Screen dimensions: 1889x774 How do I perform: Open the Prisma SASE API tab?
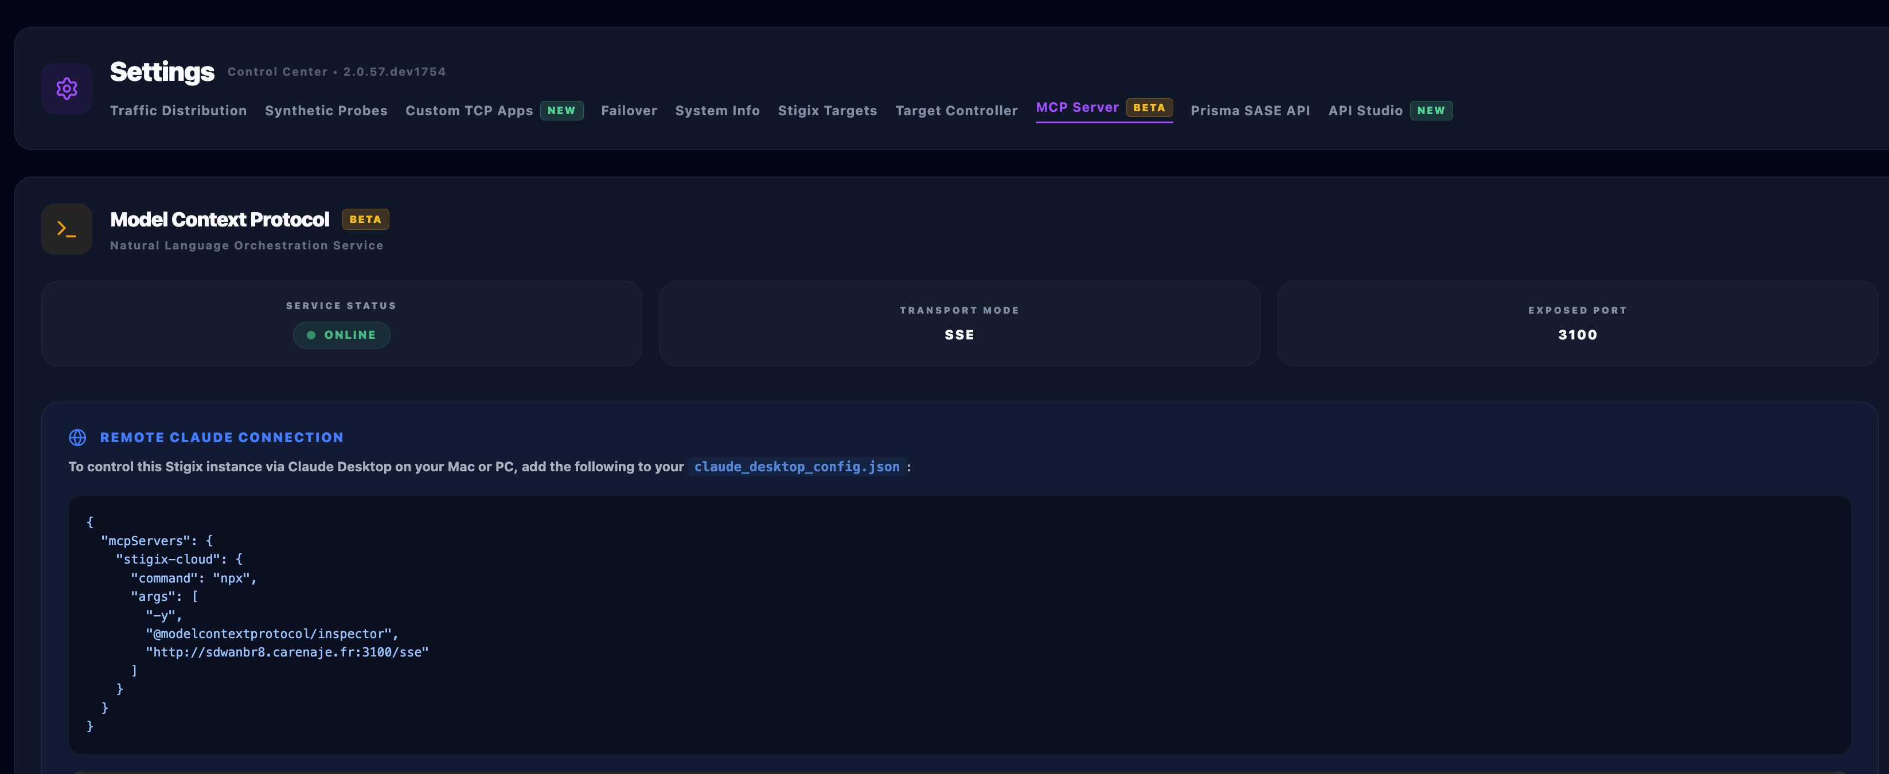coord(1250,111)
